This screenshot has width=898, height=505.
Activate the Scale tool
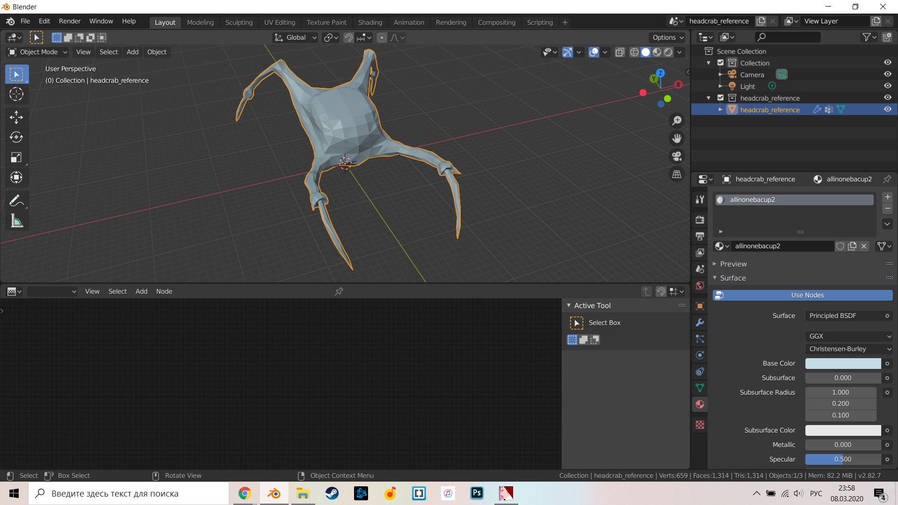tap(16, 157)
